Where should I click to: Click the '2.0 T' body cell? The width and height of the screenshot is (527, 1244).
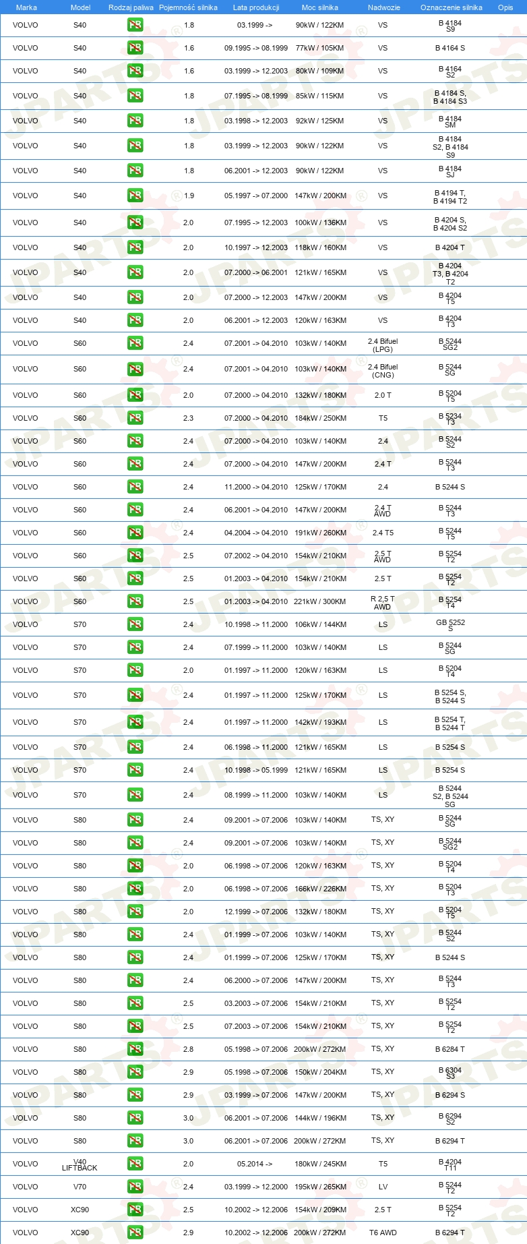(383, 395)
